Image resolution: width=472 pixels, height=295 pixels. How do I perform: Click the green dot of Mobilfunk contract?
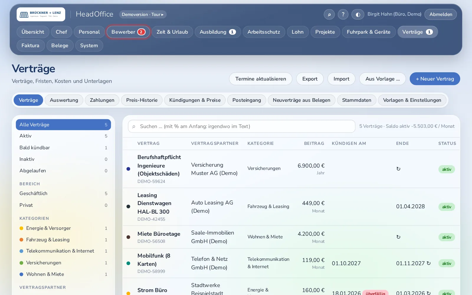tap(128, 263)
